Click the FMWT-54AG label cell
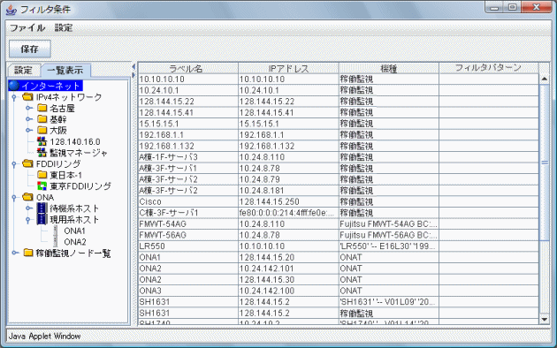 pyautogui.click(x=188, y=223)
